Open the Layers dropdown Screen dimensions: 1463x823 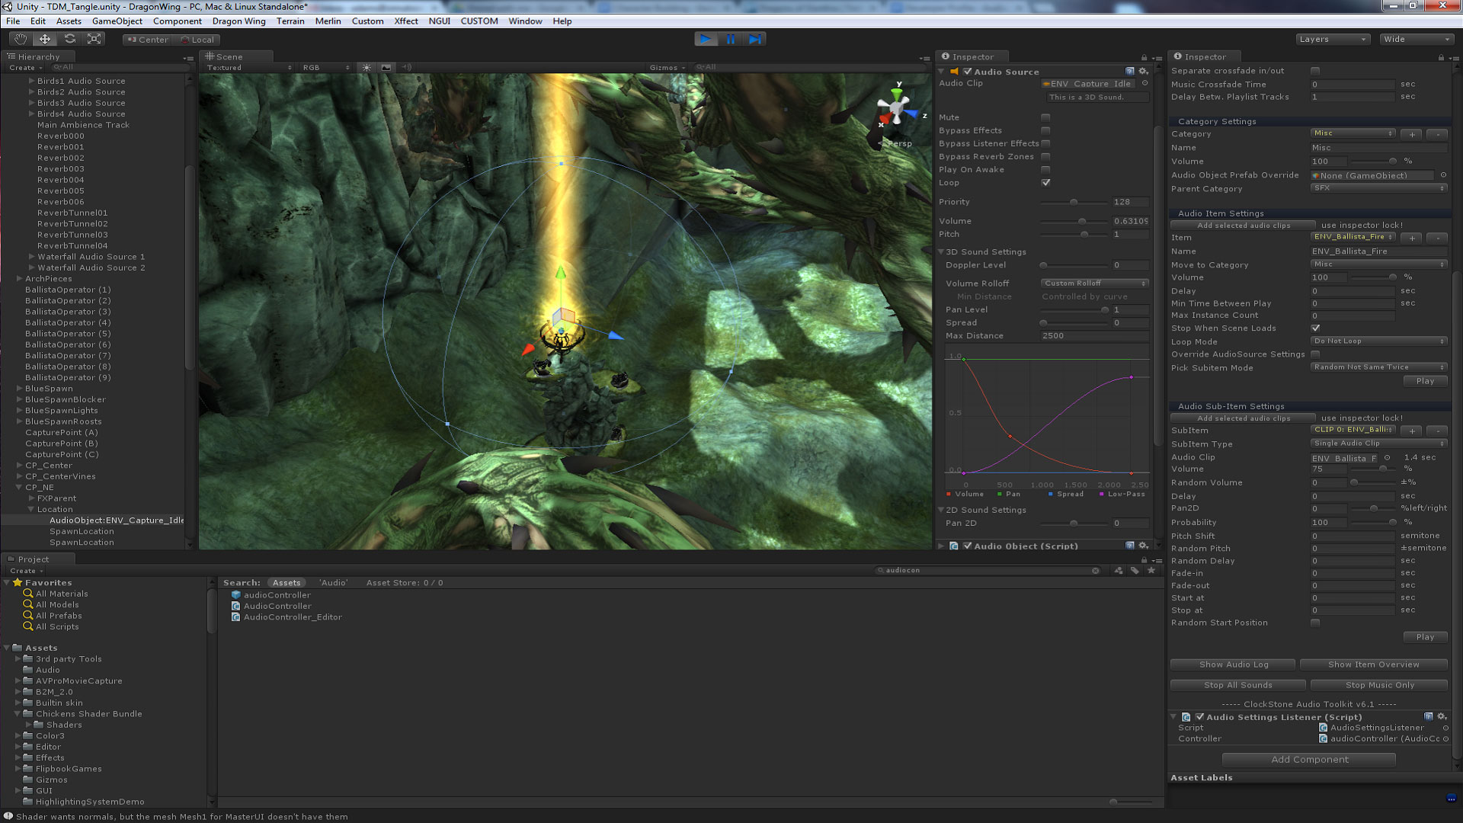click(1333, 39)
